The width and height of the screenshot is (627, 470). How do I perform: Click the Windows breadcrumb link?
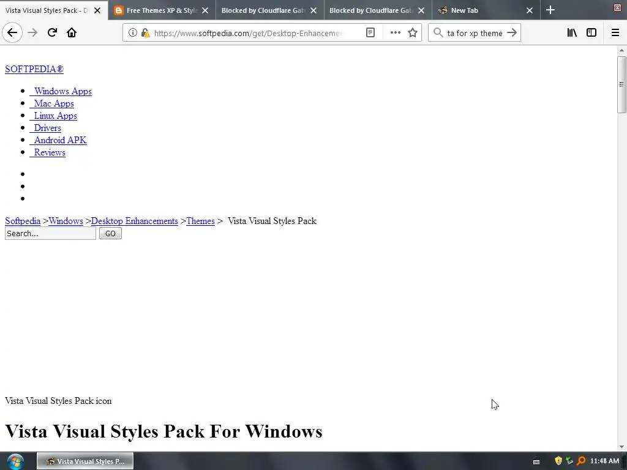[x=66, y=221]
